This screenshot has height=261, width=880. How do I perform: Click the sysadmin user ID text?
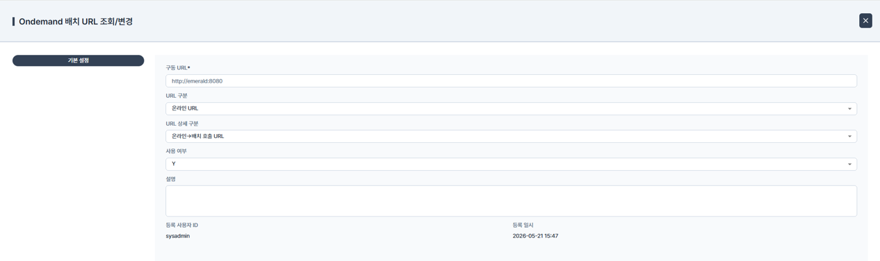click(x=178, y=236)
